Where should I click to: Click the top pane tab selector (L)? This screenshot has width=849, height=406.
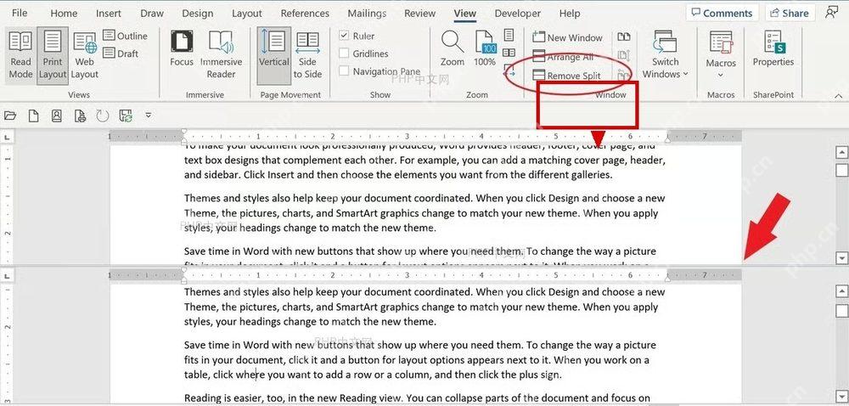8,136
